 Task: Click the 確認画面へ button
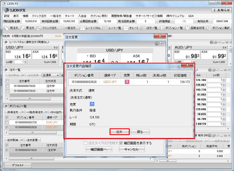click(99, 149)
